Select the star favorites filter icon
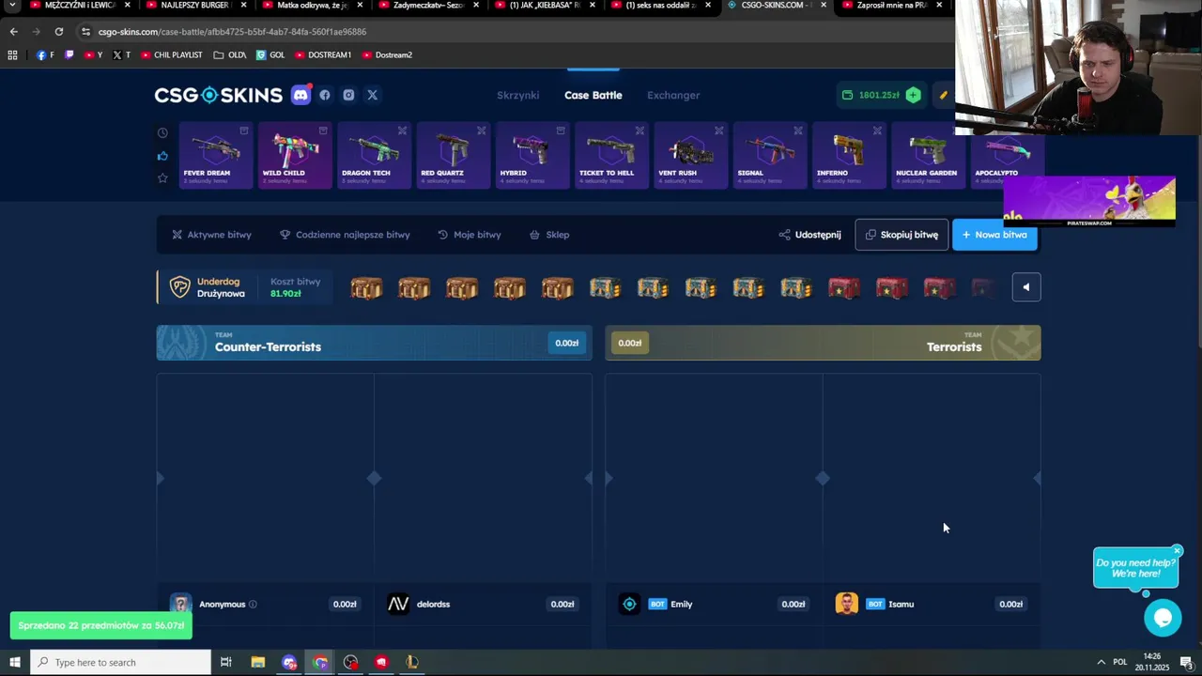1202x676 pixels. click(x=162, y=177)
